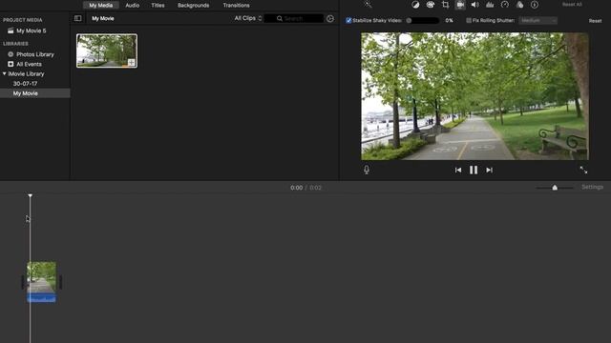Adjust stabilization amount slider
Image resolution: width=611 pixels, height=343 pixels.
(423, 20)
